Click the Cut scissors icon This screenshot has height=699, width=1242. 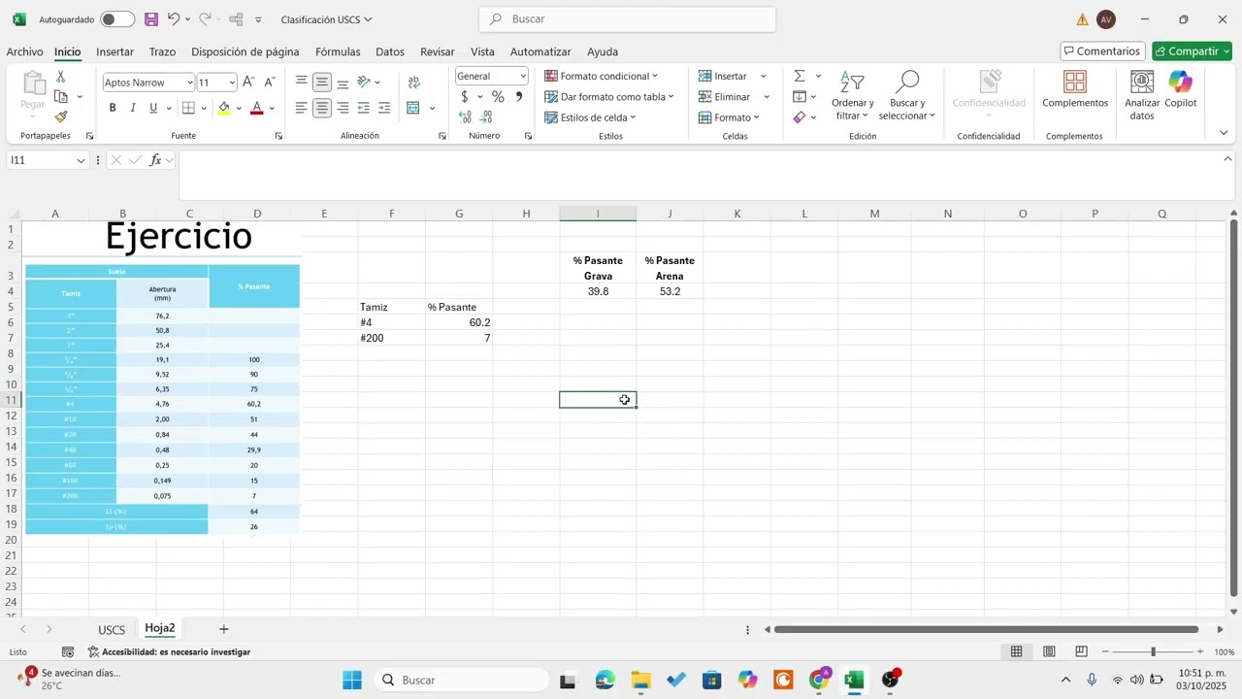tap(61, 77)
